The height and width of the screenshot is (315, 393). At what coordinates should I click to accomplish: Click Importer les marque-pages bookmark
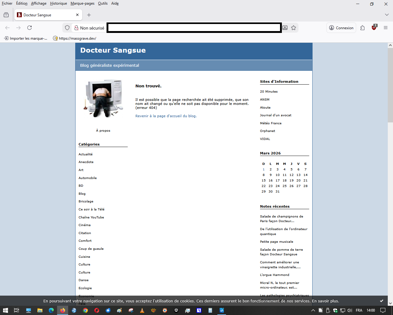click(25, 38)
